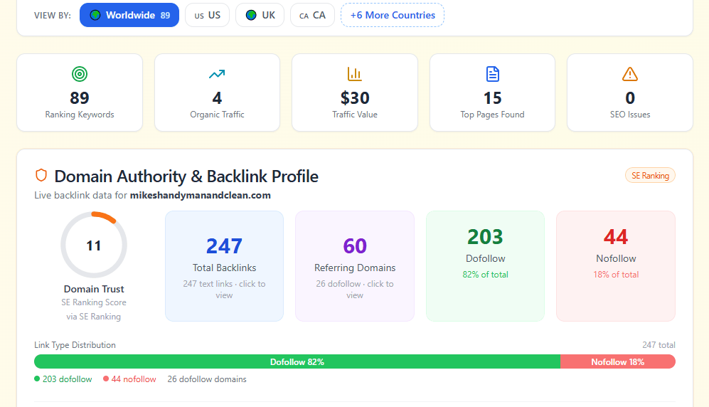Open the 0 SEO Issues card
Image resolution: width=709 pixels, height=407 pixels.
[630, 92]
